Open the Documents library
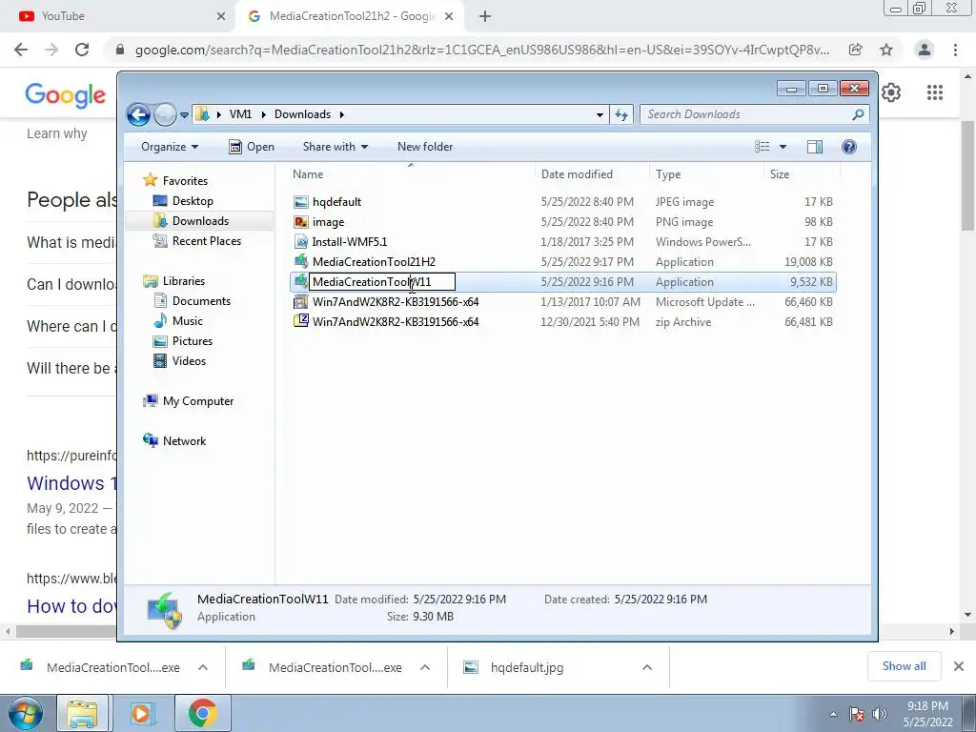This screenshot has height=732, width=976. [201, 301]
